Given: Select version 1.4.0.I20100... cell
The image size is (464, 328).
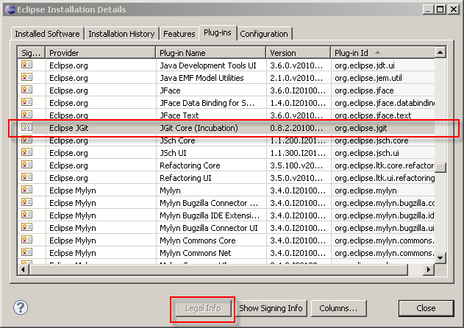Looking at the screenshot, I should click(298, 103).
